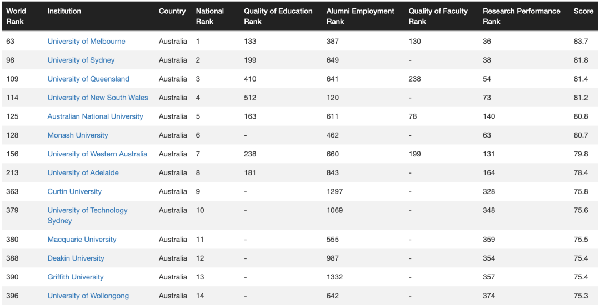This screenshot has height=305, width=600.
Task: Click the University of Queensland link
Action: pyautogui.click(x=88, y=79)
